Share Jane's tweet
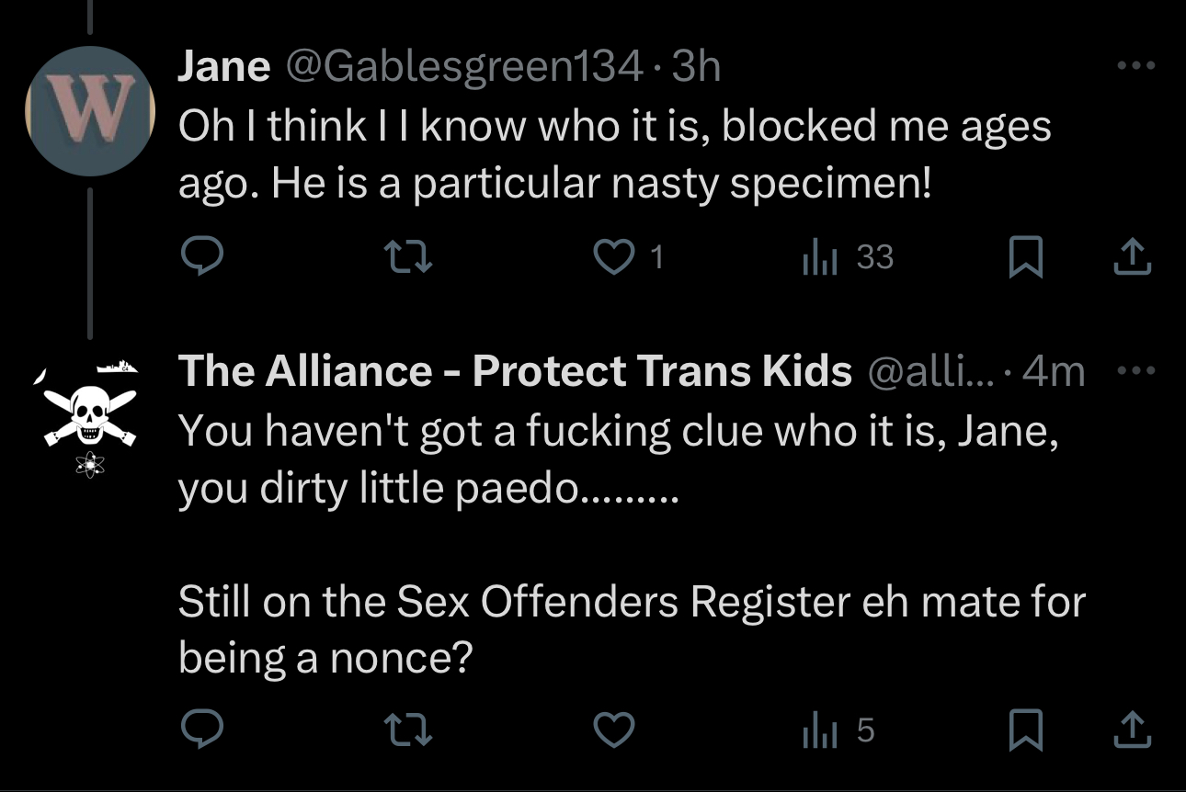The width and height of the screenshot is (1186, 792). (1132, 258)
